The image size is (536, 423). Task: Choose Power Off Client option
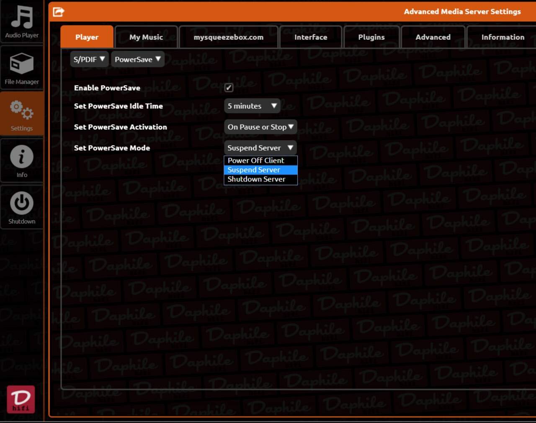click(260, 160)
